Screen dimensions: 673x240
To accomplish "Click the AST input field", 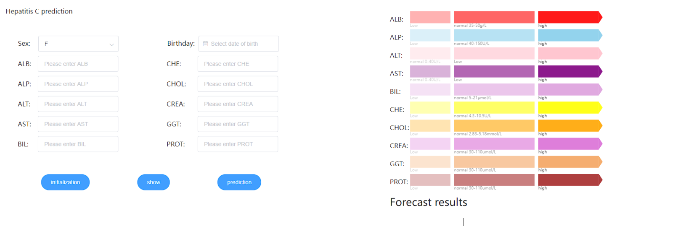I will coord(78,124).
